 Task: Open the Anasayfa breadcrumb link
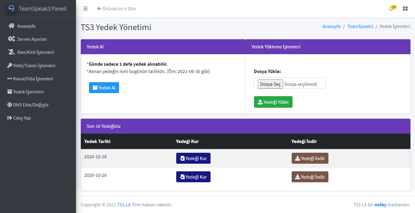click(x=331, y=26)
